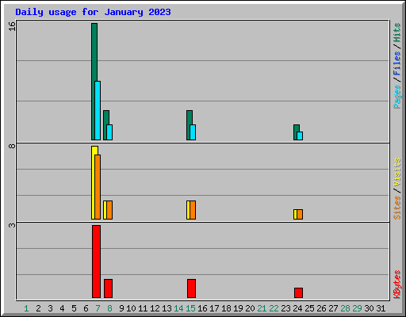Click the orange Sites bar for day 15

tap(193, 210)
